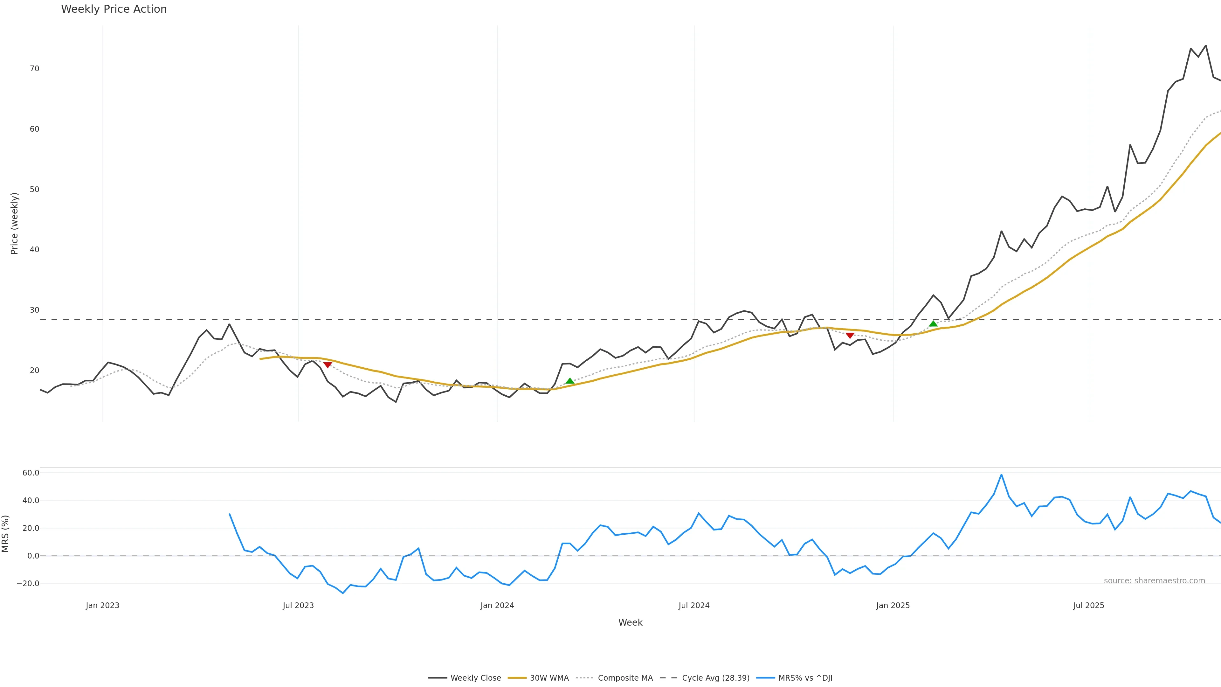Click the Jul 2024 x-axis label
The height and width of the screenshot is (687, 1221).
[694, 606]
